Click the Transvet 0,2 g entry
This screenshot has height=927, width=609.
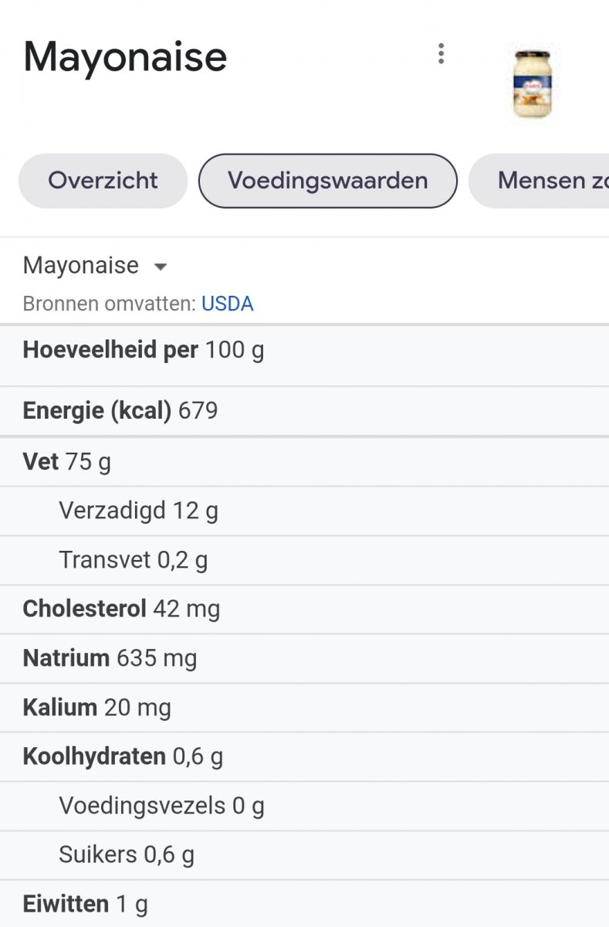[133, 560]
